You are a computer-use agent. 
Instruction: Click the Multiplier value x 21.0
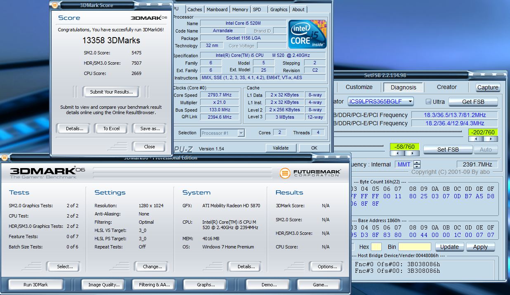tap(220, 102)
